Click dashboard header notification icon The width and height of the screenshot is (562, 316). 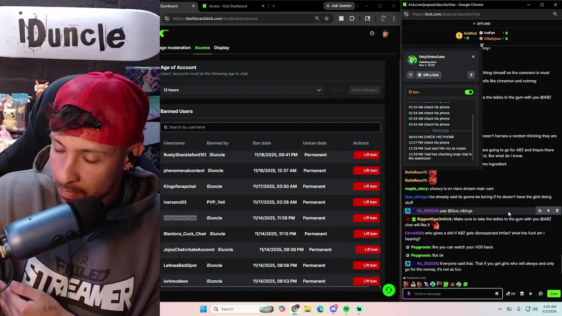(372, 33)
